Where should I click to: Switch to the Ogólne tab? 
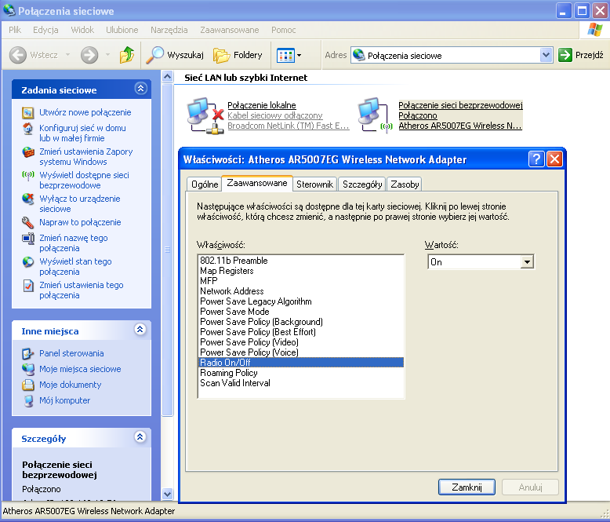point(204,184)
